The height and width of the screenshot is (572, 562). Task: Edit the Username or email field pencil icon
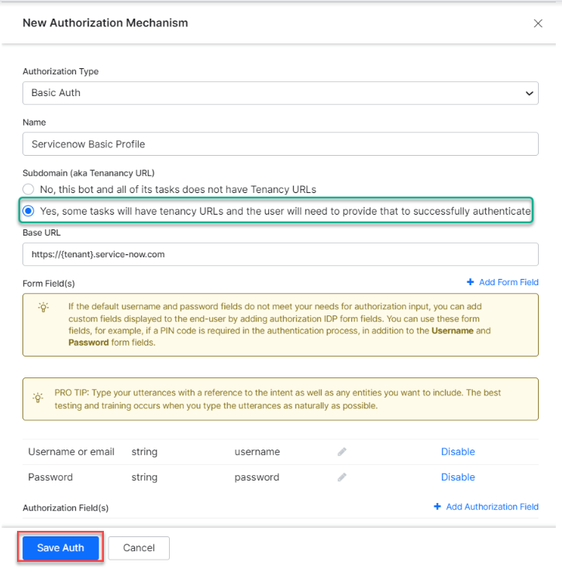click(342, 452)
